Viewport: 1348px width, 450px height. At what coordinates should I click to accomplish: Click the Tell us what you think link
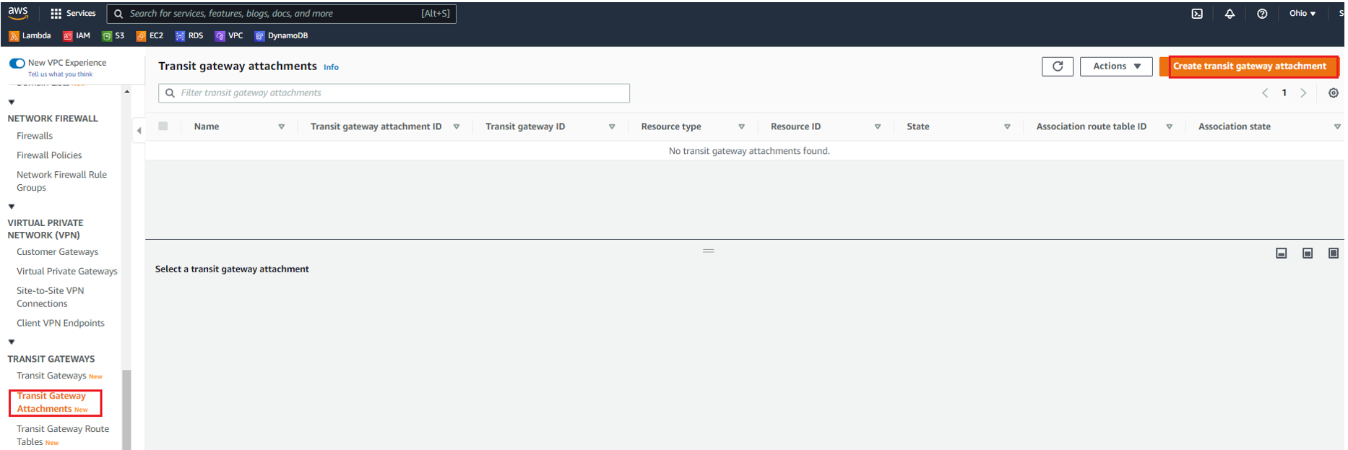tap(60, 74)
